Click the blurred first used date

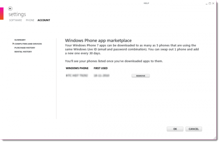(102, 76)
